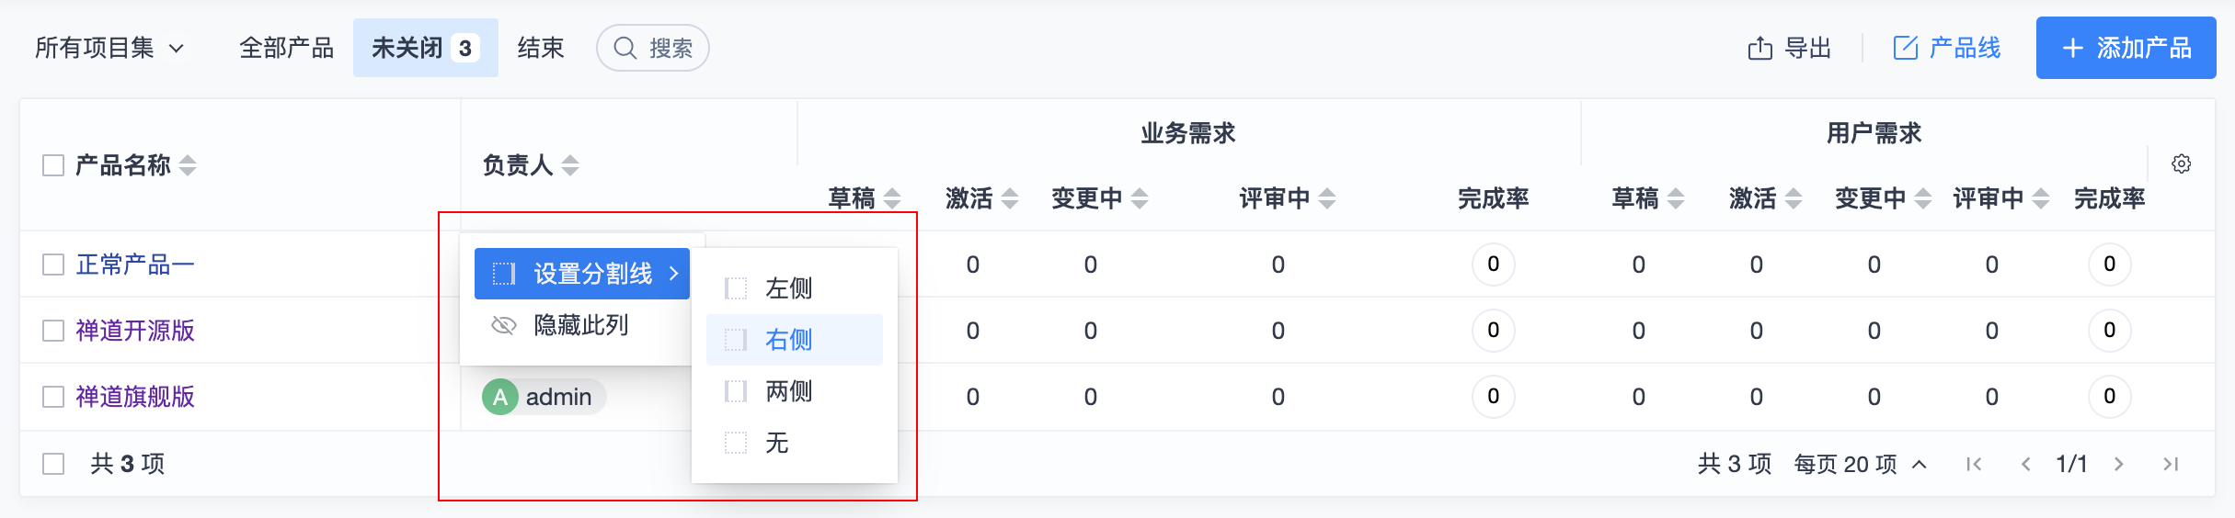Go to the previous page arrow
Image resolution: width=2235 pixels, height=518 pixels.
2025,465
